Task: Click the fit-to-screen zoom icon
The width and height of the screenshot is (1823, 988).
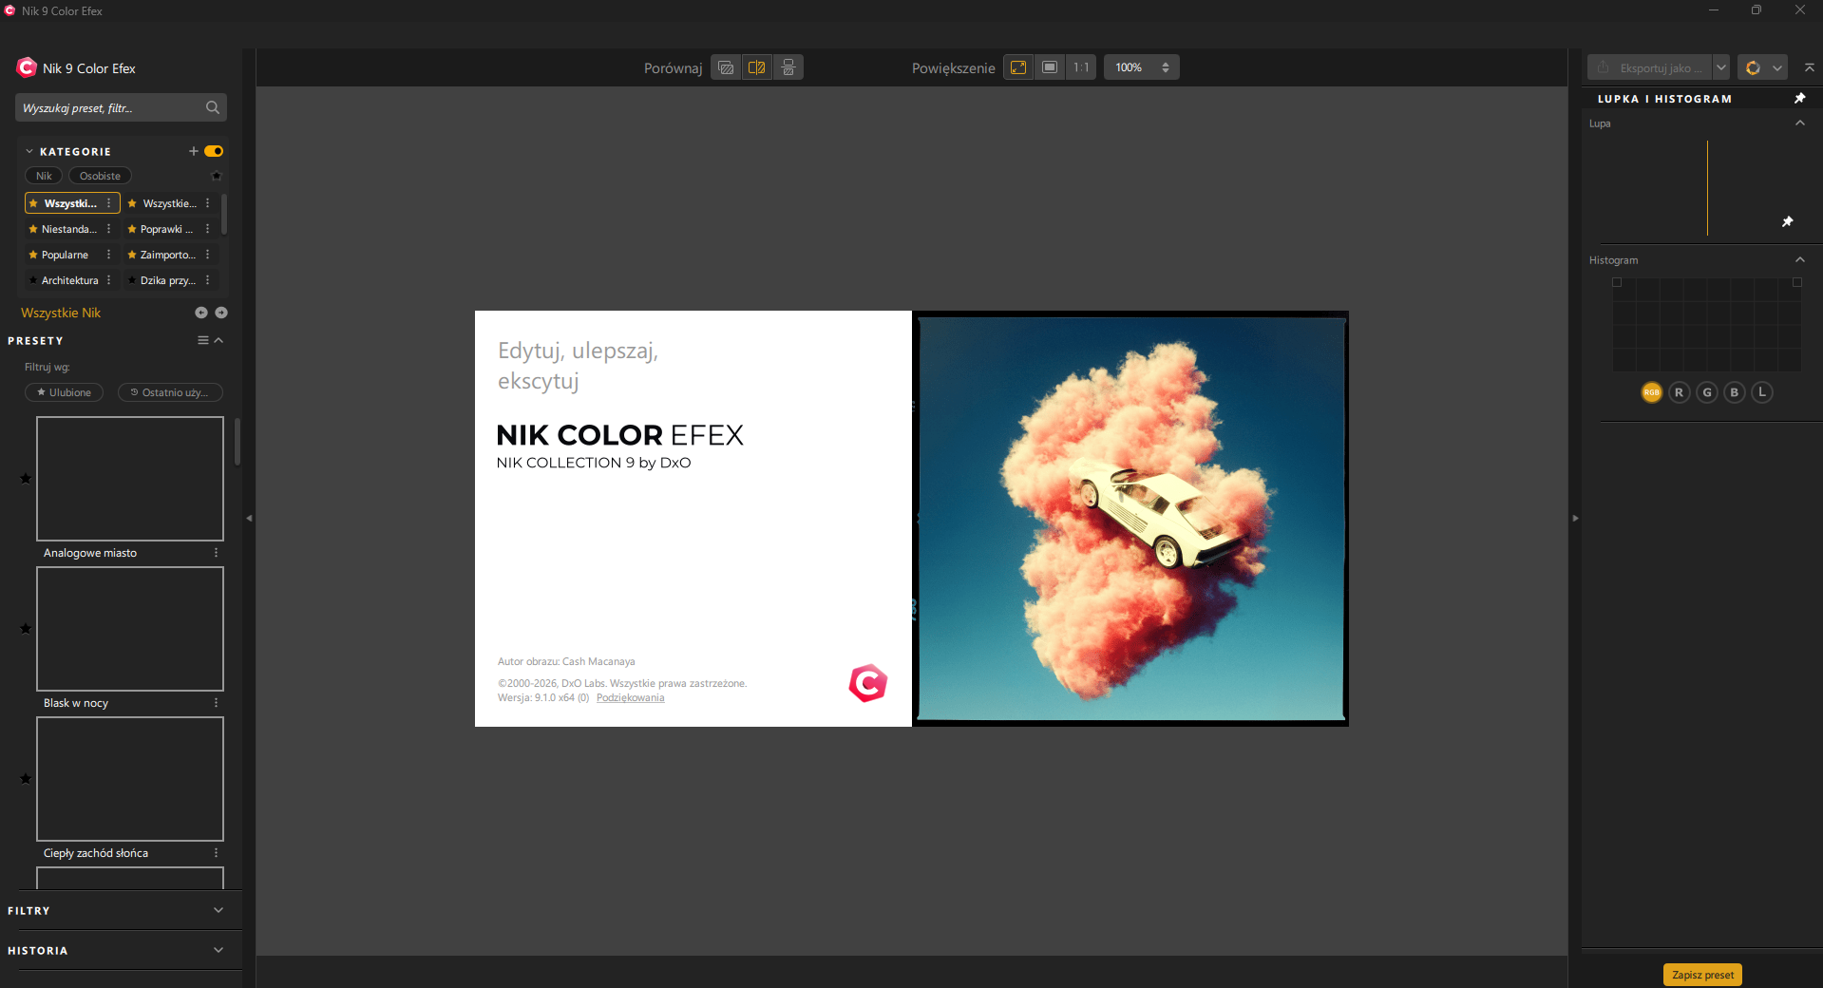Action: click(1018, 67)
